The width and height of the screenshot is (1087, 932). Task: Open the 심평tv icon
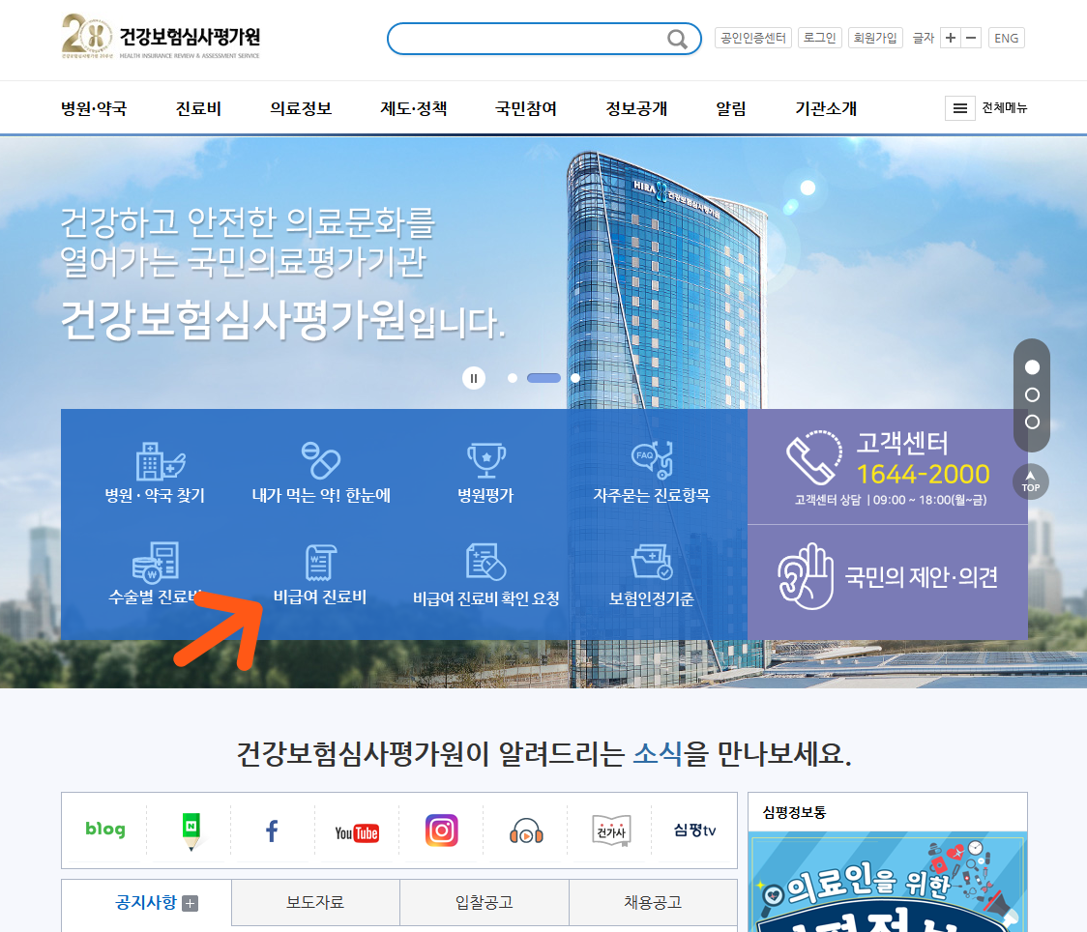[694, 830]
